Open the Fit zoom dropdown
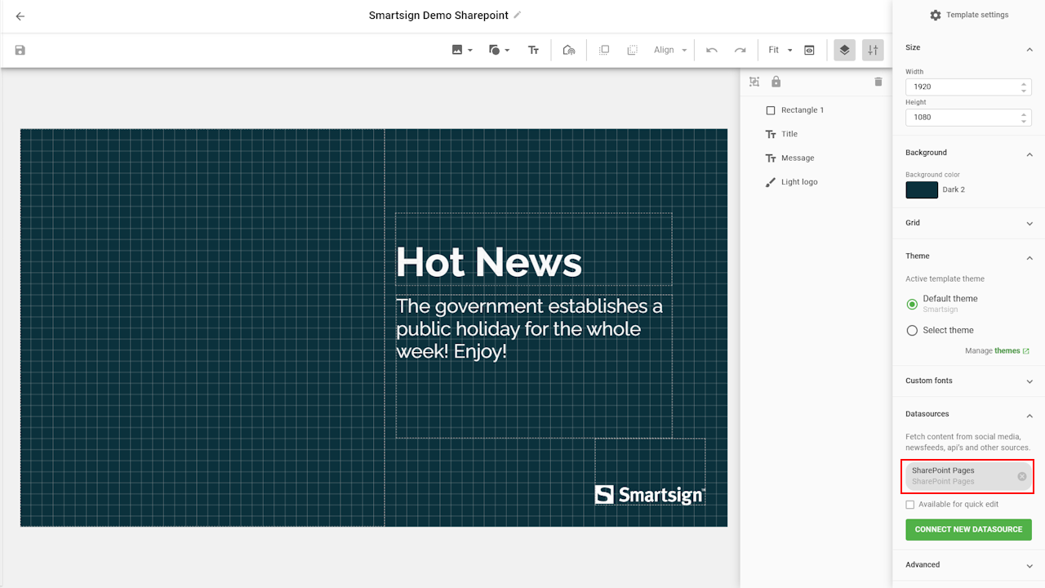 (x=780, y=50)
